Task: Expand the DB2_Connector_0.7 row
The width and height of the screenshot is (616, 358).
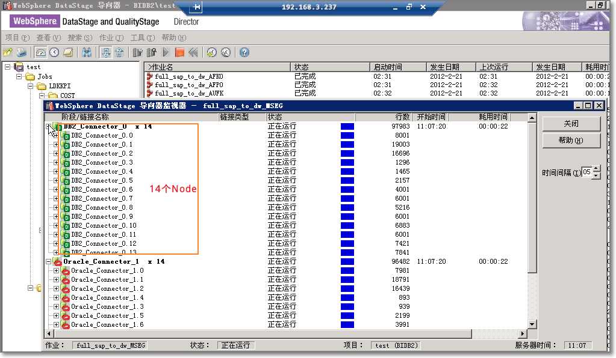Action: (56, 199)
